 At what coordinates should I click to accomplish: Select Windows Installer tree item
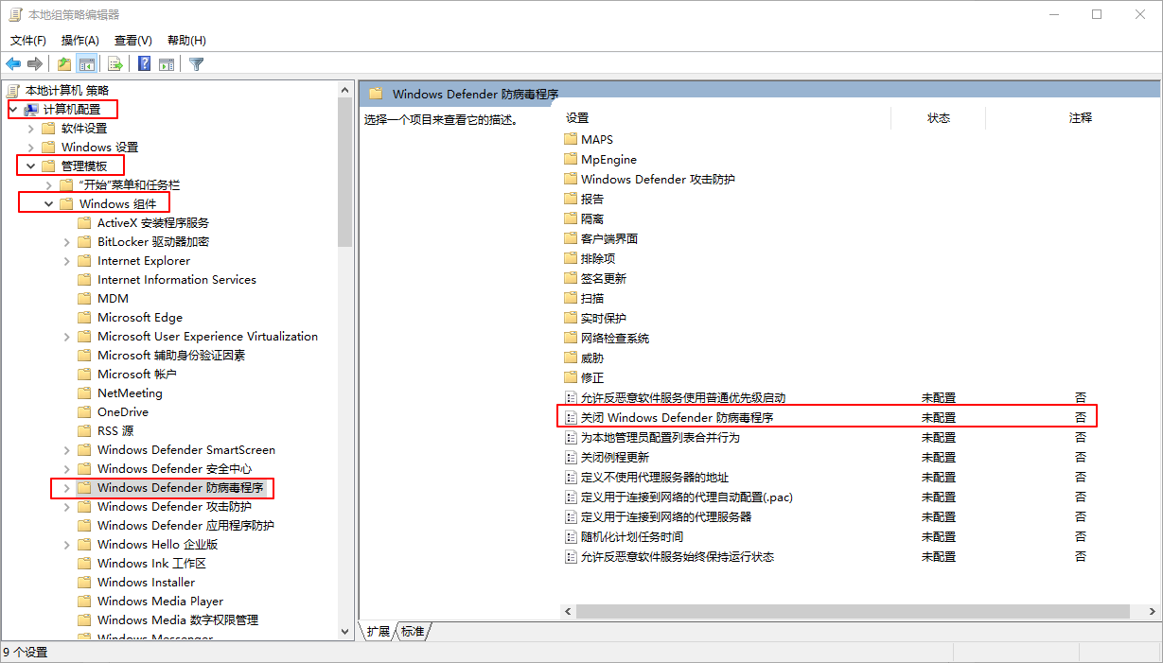pyautogui.click(x=146, y=582)
